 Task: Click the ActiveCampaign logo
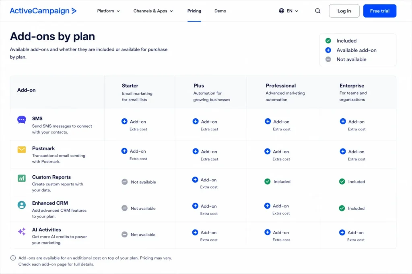[43, 11]
